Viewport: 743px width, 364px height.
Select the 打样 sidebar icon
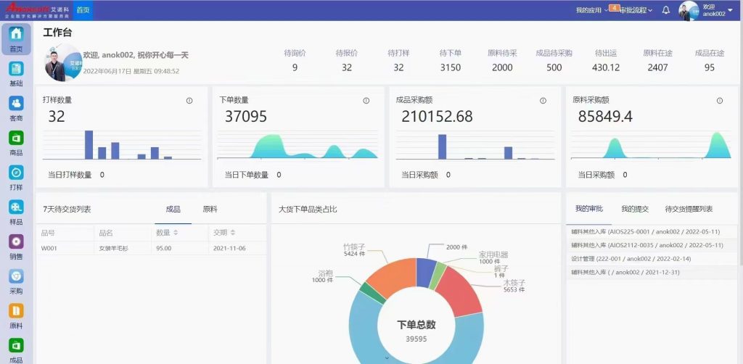(16, 176)
